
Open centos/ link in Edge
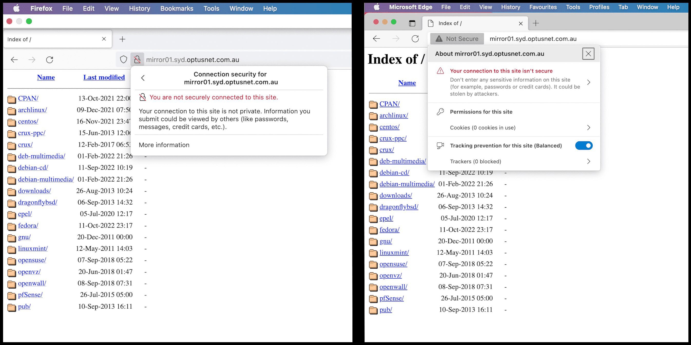(389, 127)
